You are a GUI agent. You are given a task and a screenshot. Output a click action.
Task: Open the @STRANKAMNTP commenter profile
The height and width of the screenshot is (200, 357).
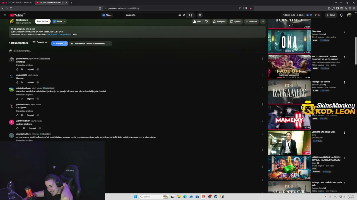click(x=23, y=121)
